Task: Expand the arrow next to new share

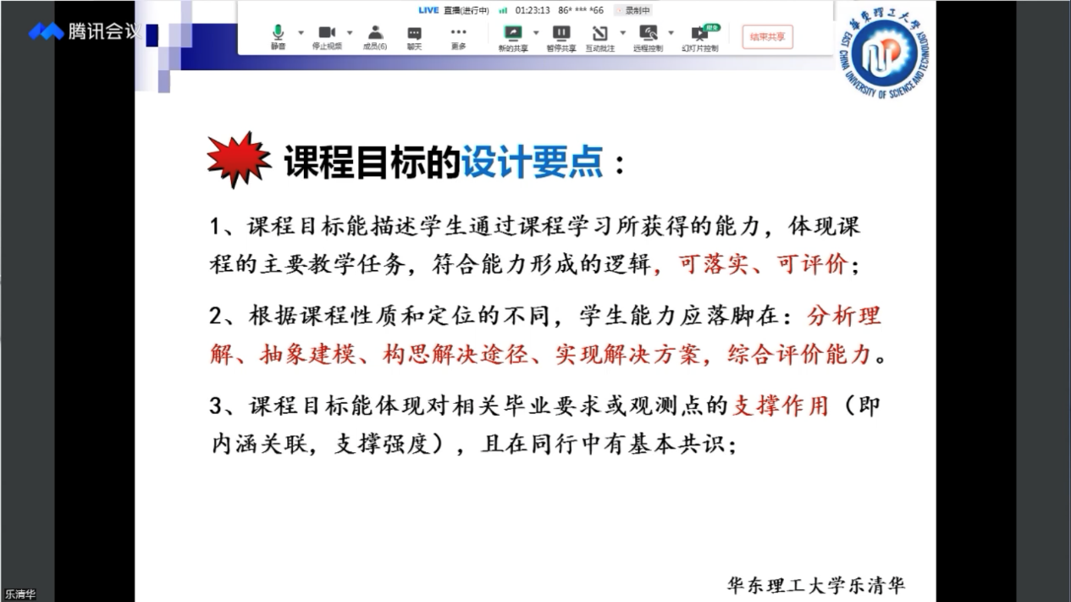Action: 536,33
